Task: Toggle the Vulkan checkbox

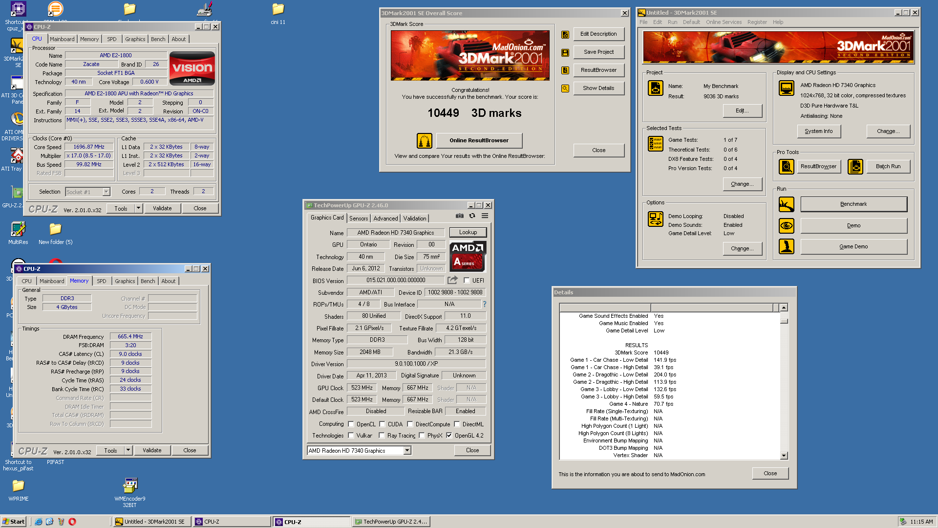Action: coord(351,436)
